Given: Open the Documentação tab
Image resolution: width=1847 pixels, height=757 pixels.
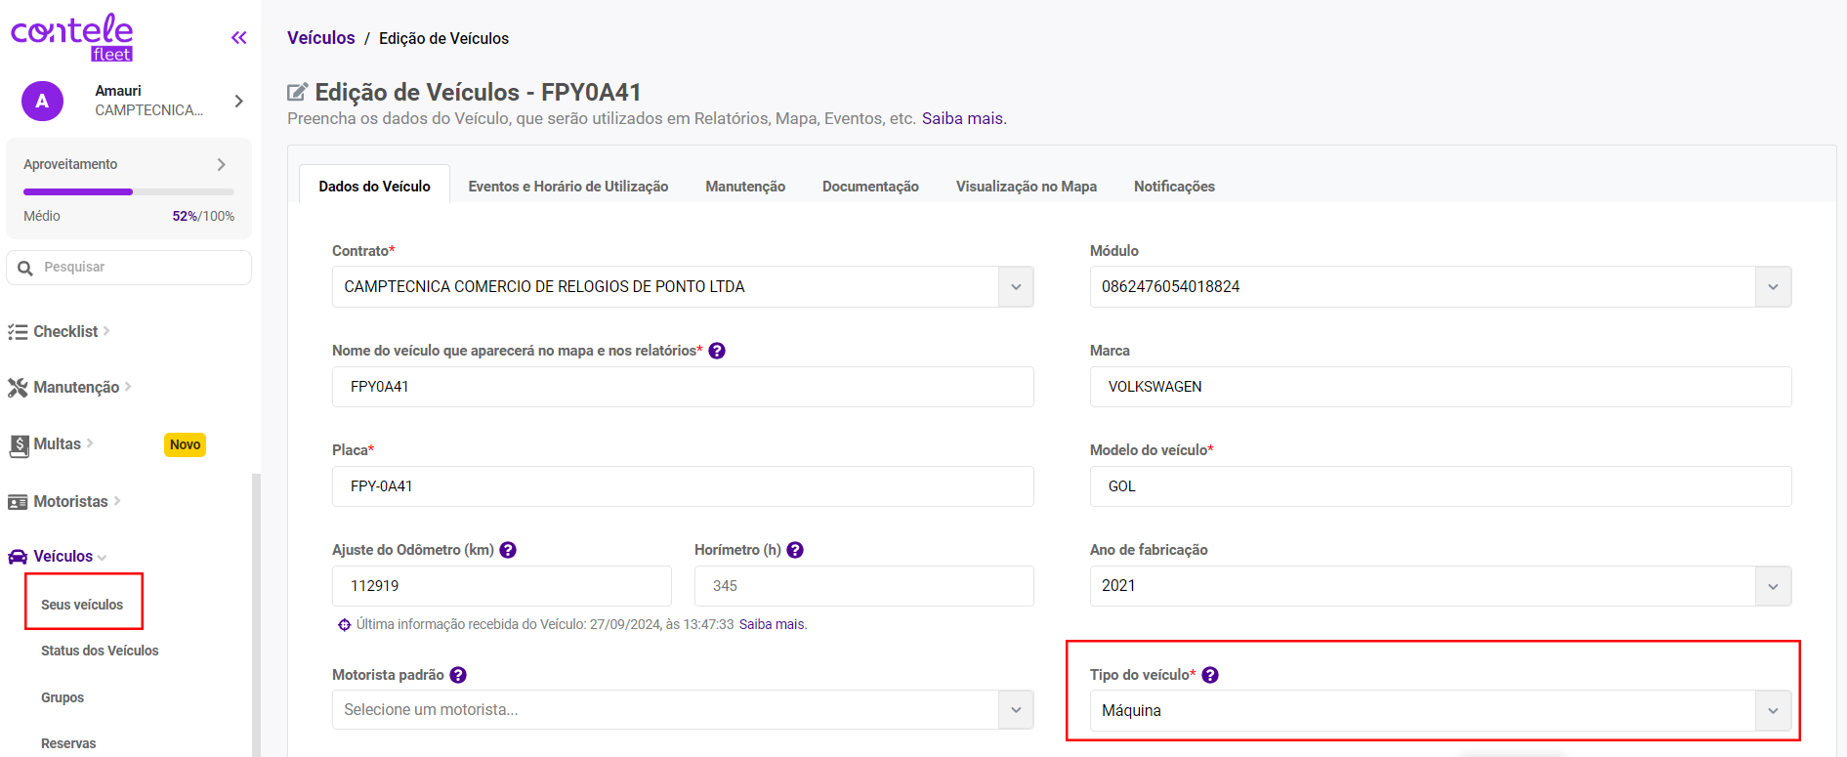Looking at the screenshot, I should 870,187.
